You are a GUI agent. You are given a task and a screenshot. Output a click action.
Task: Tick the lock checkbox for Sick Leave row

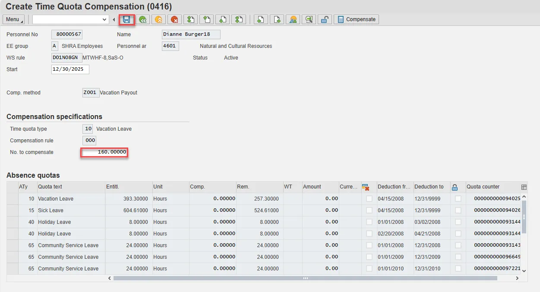(458, 210)
